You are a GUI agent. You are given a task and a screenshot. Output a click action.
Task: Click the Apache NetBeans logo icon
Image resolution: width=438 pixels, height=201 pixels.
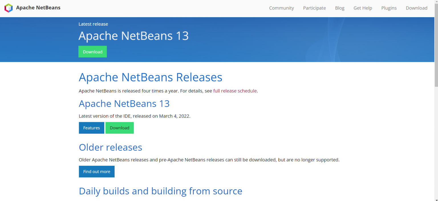[x=8, y=8]
